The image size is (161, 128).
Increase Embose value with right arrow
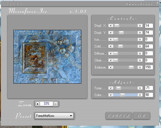pyautogui.click(x=140, y=67)
